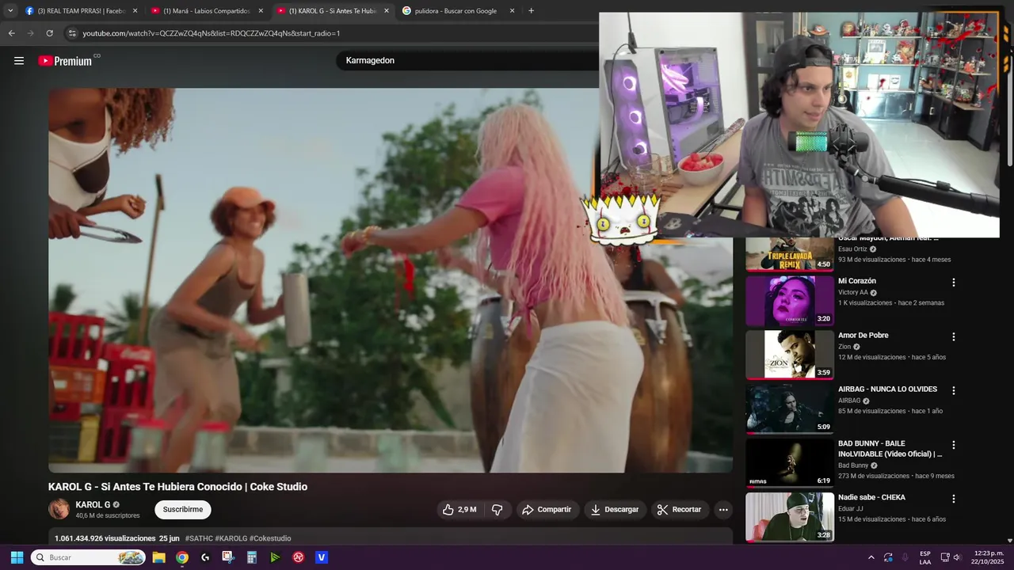Subscribe to KAROL G with Suscribirme
This screenshot has width=1014, height=570.
pos(183,510)
